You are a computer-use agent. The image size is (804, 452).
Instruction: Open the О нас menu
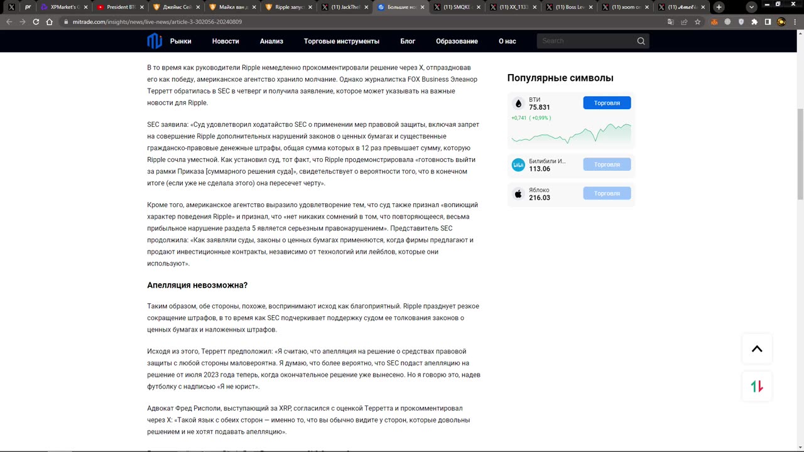point(508,41)
